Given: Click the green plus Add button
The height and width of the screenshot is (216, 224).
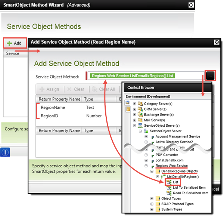Looking at the screenshot, I should click(15, 43).
